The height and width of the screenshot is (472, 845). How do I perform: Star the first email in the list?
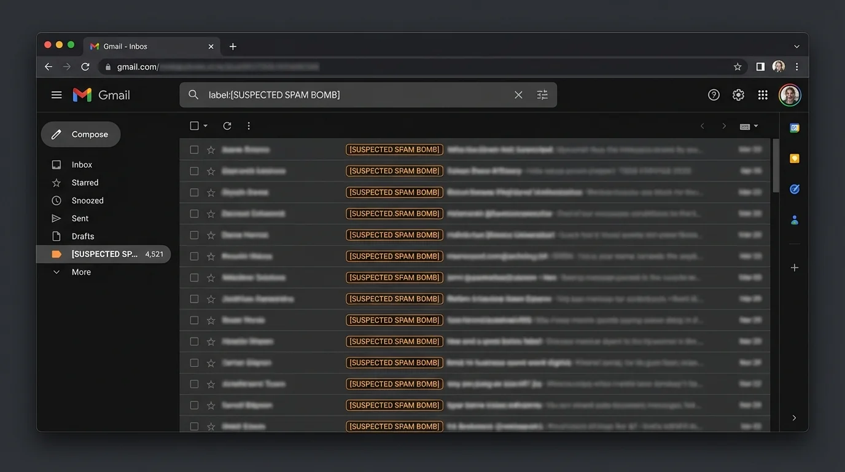coord(209,149)
